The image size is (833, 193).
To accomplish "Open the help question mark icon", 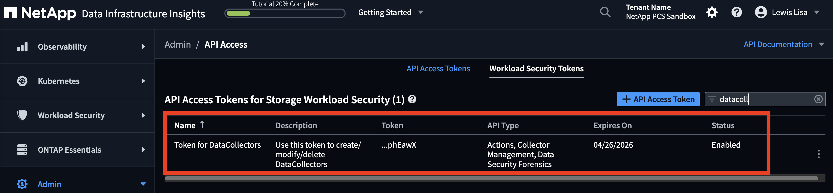I will pos(736,13).
